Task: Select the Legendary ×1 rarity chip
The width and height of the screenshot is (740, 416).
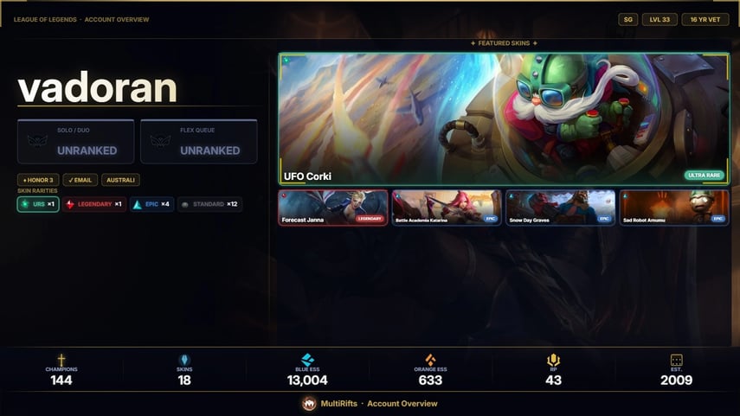Action: [94, 204]
